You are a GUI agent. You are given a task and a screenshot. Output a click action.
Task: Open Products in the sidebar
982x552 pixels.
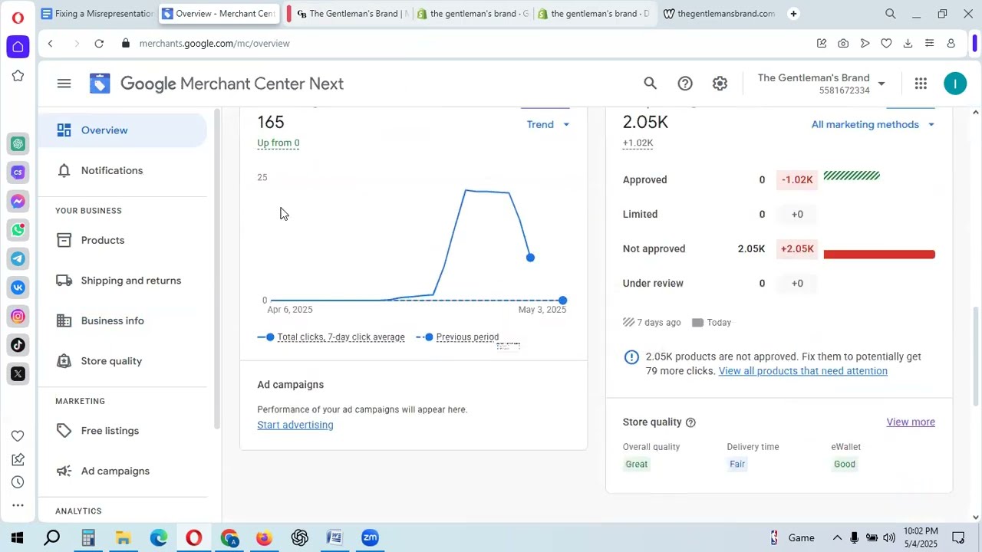123,240
